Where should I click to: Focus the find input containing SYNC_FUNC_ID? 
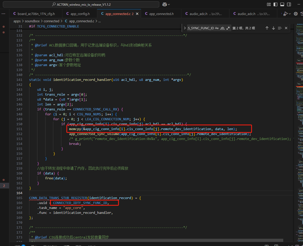200,28
